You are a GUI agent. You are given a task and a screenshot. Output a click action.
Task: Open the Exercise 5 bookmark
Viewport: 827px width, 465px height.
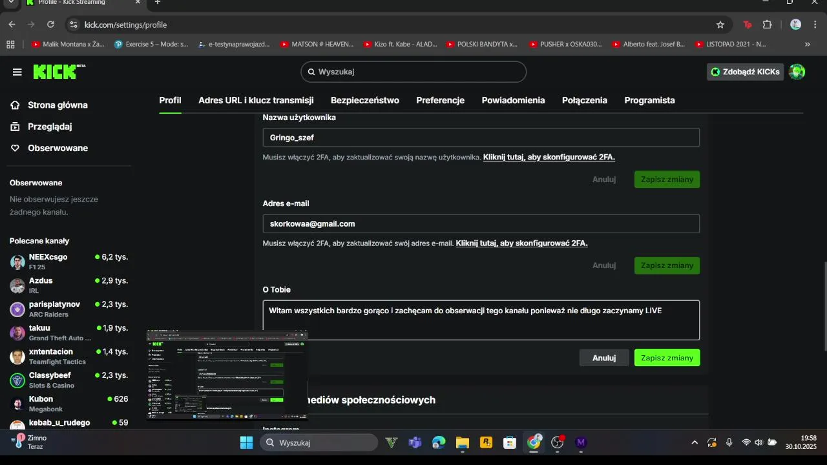pos(151,45)
